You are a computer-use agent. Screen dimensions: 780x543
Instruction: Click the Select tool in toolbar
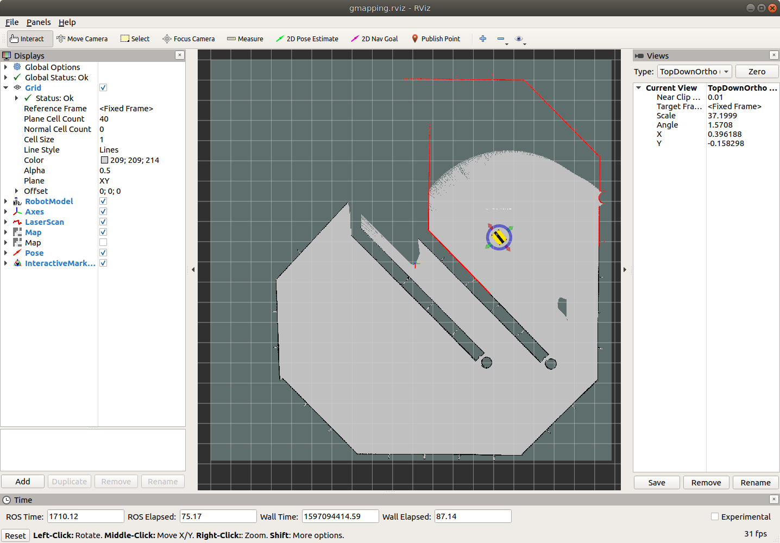(135, 39)
